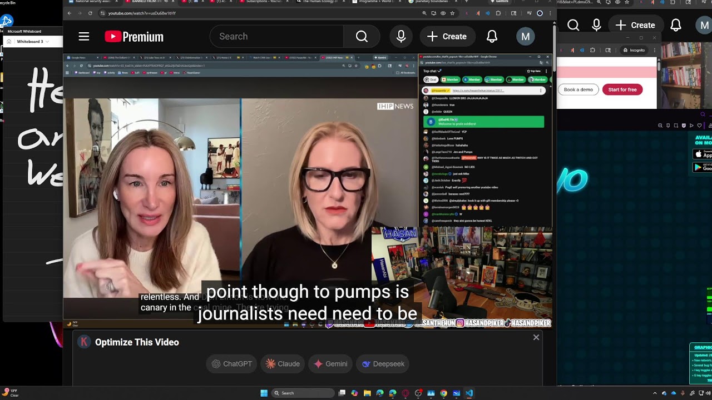
Task: Reload the YouTube page
Action: (x=90, y=13)
